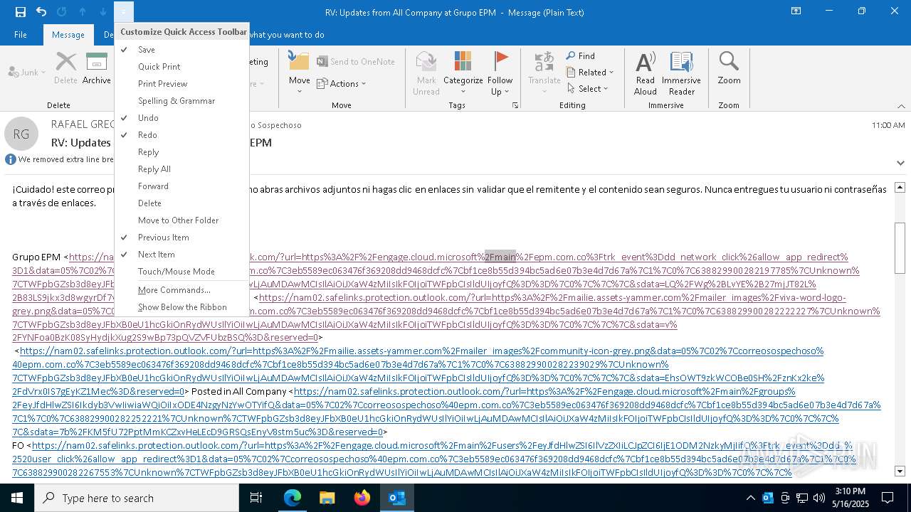Add Forward to Quick Access
This screenshot has height=512, width=911.
pyautogui.click(x=182, y=186)
